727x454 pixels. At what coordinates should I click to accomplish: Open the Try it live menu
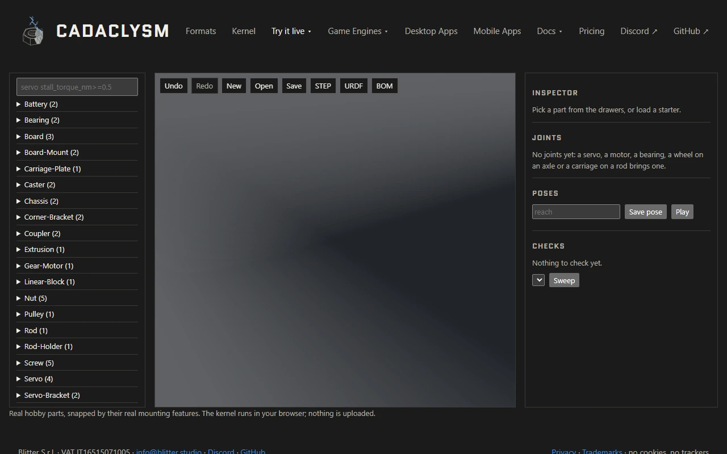point(291,31)
